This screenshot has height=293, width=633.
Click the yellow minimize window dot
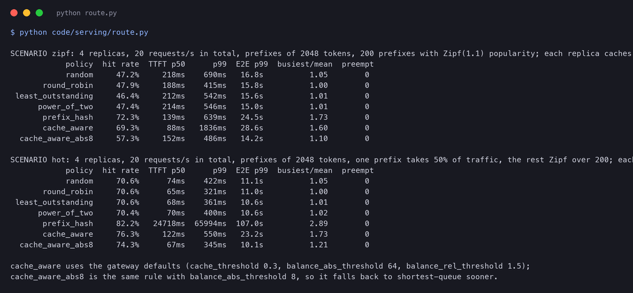point(26,13)
